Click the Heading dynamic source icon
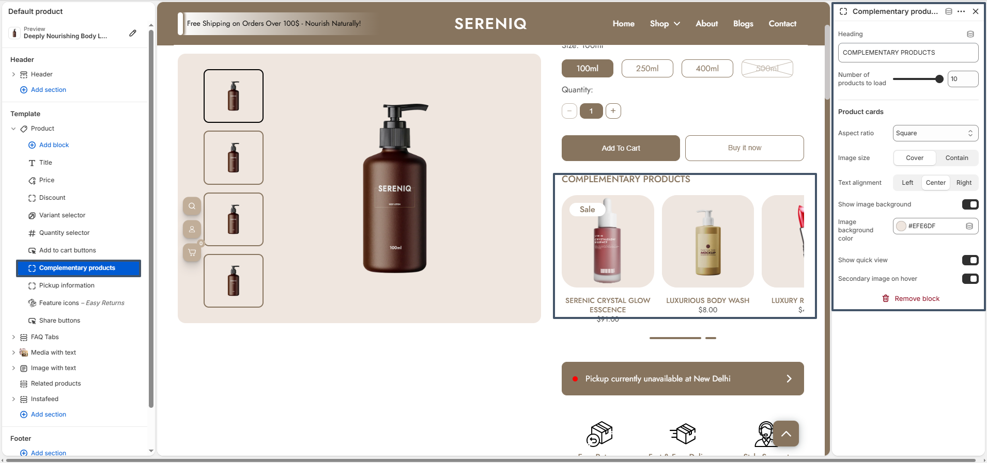This screenshot has width=987, height=463. pos(970,34)
